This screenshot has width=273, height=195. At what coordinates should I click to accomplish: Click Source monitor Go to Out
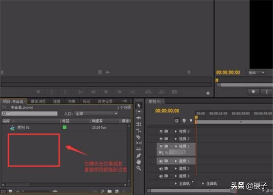coord(132,92)
